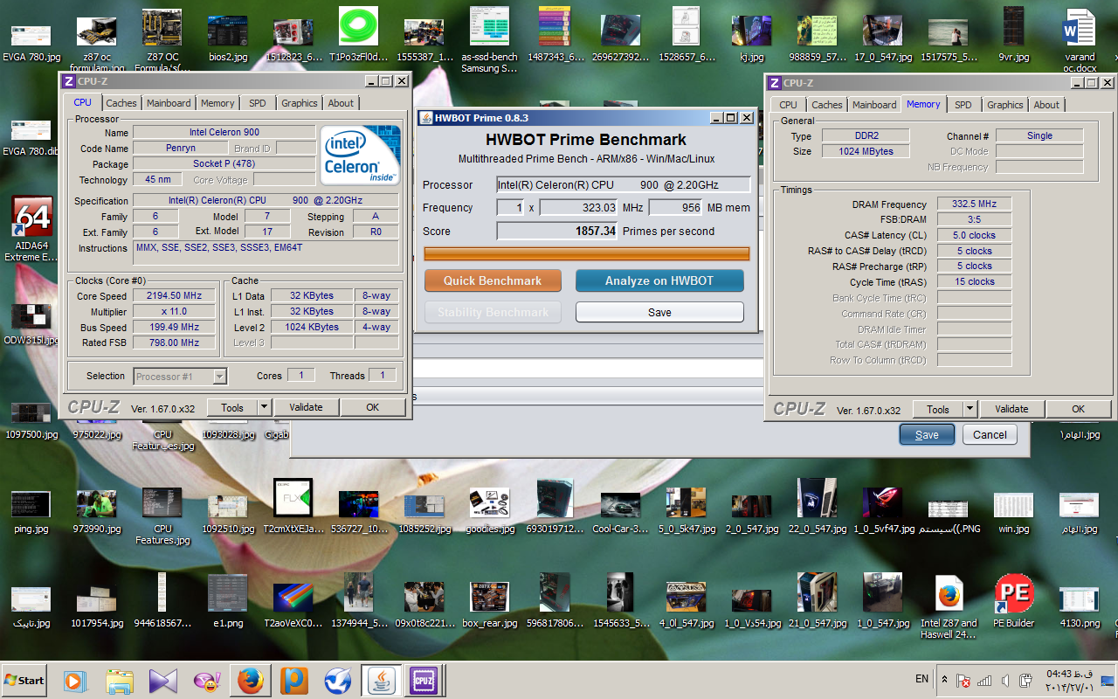Switch to the CPU-Z taskbar item
This screenshot has height=699, width=1118.
424,681
